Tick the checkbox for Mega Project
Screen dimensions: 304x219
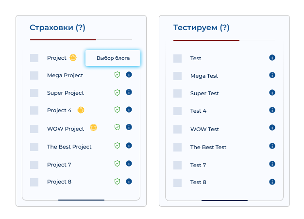pyautogui.click(x=34, y=75)
